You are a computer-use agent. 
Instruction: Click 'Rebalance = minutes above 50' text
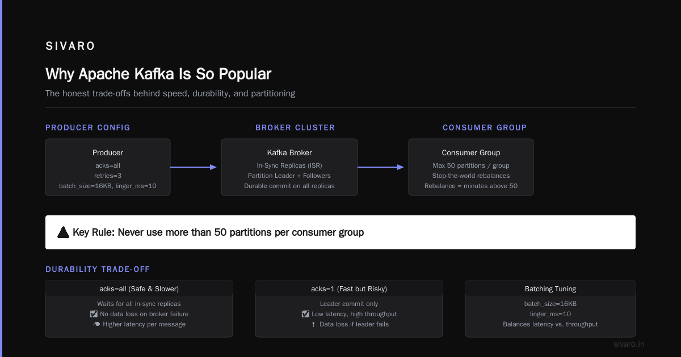(x=471, y=186)
